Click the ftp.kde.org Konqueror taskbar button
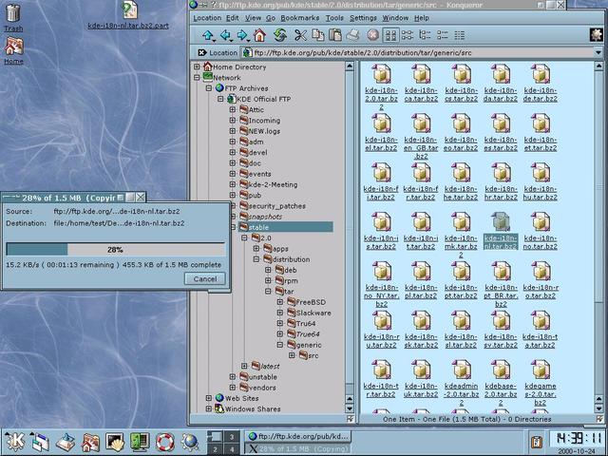 [x=297, y=437]
